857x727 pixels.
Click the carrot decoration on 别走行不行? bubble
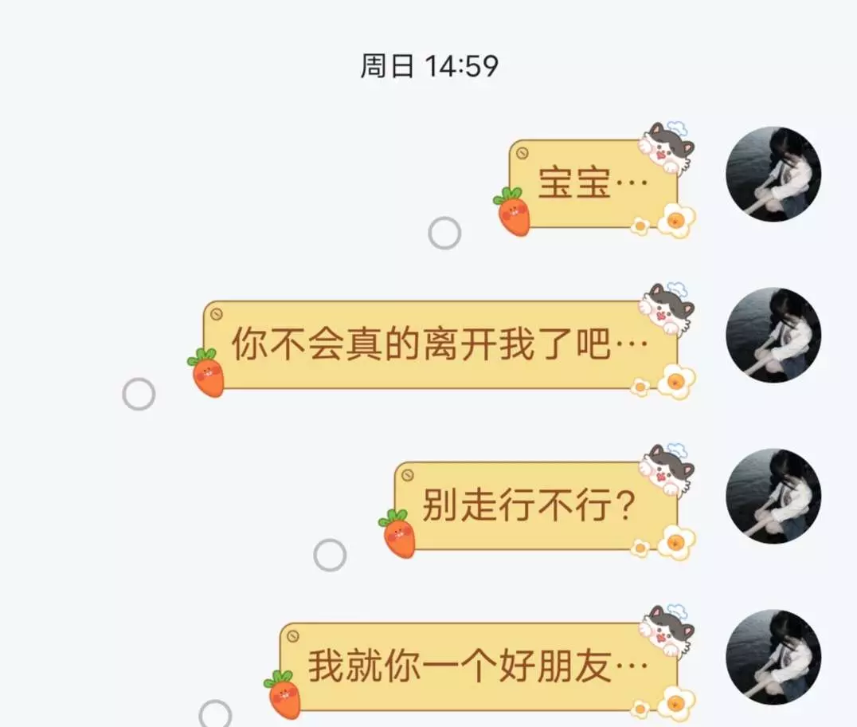tap(397, 533)
